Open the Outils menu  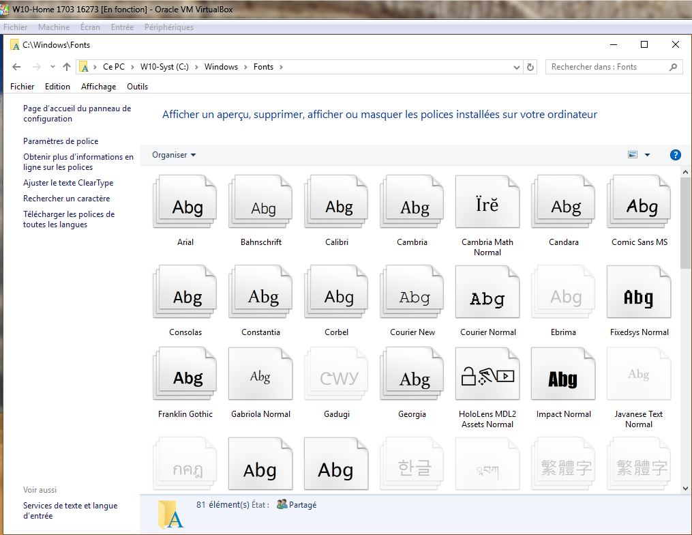[x=137, y=87]
